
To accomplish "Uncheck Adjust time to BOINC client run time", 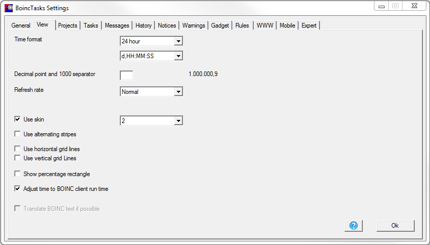I will click(x=17, y=189).
